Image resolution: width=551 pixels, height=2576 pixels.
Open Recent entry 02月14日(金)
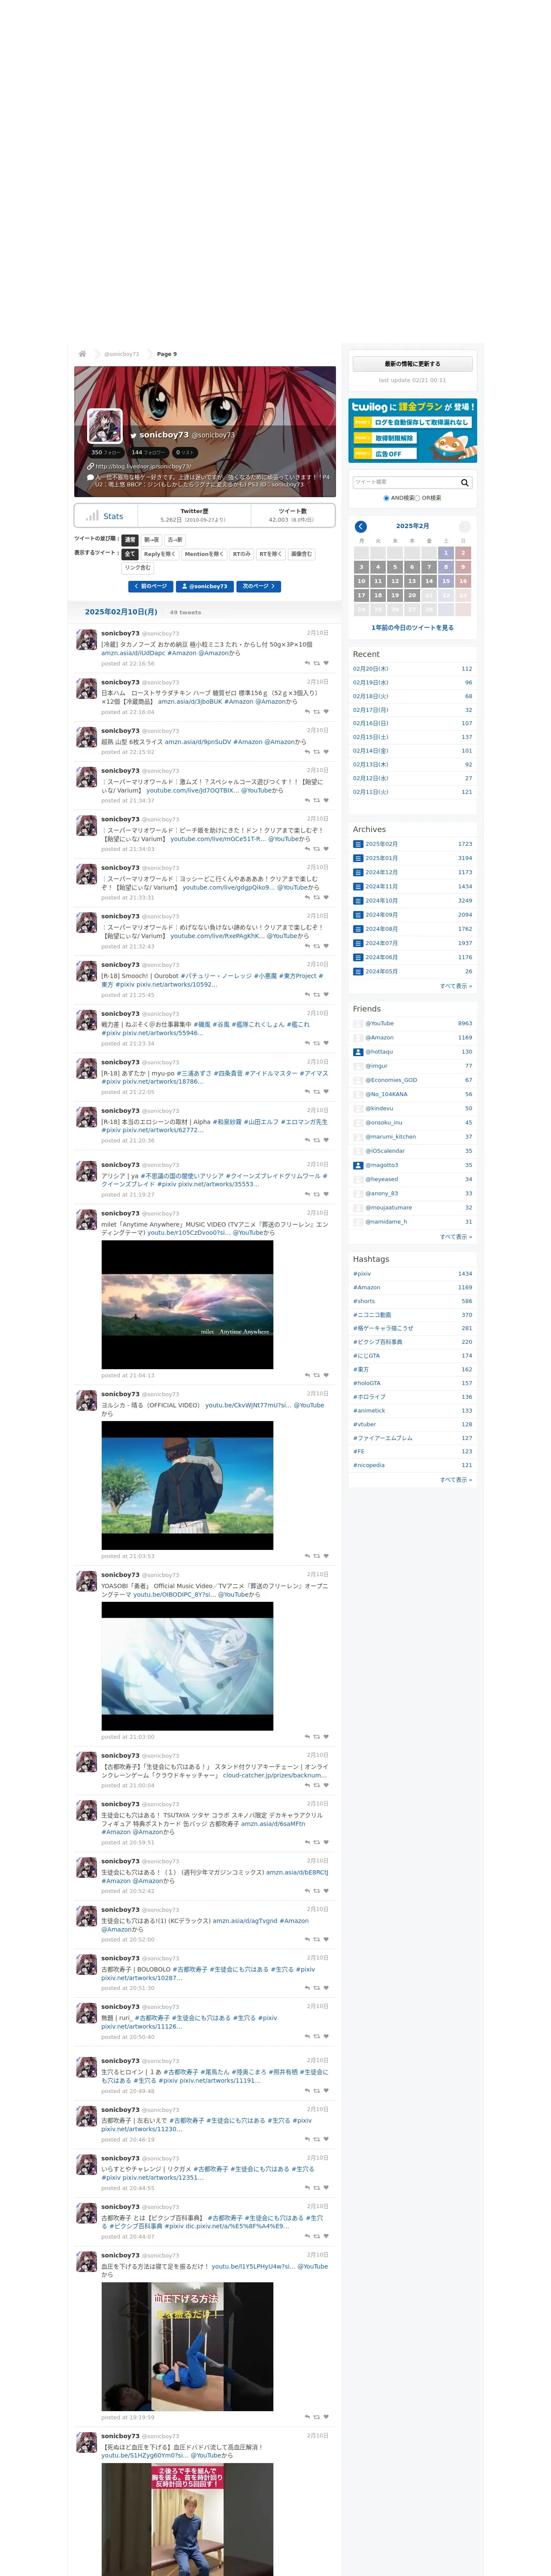(x=371, y=751)
